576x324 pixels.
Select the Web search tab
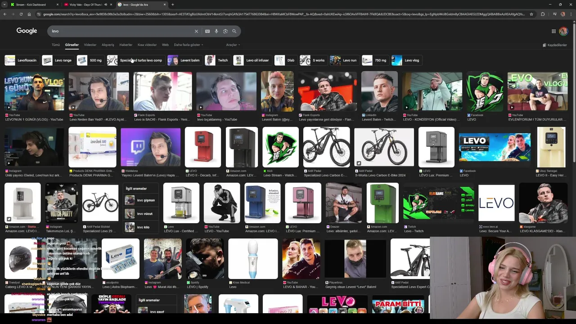165,45
